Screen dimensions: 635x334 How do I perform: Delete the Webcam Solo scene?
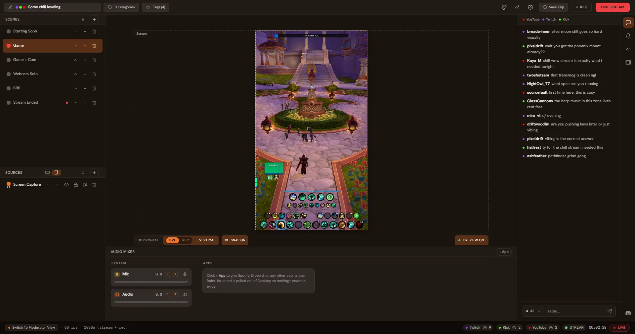pyautogui.click(x=94, y=74)
